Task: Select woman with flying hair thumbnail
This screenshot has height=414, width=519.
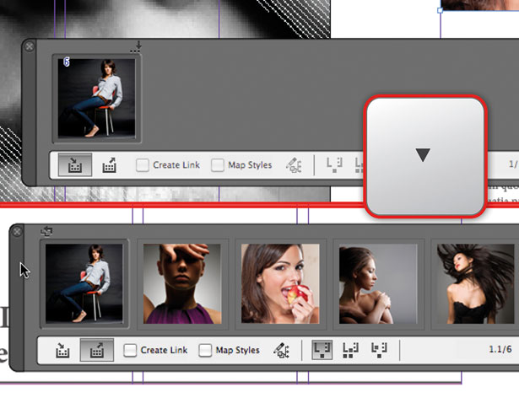Action: [x=475, y=283]
